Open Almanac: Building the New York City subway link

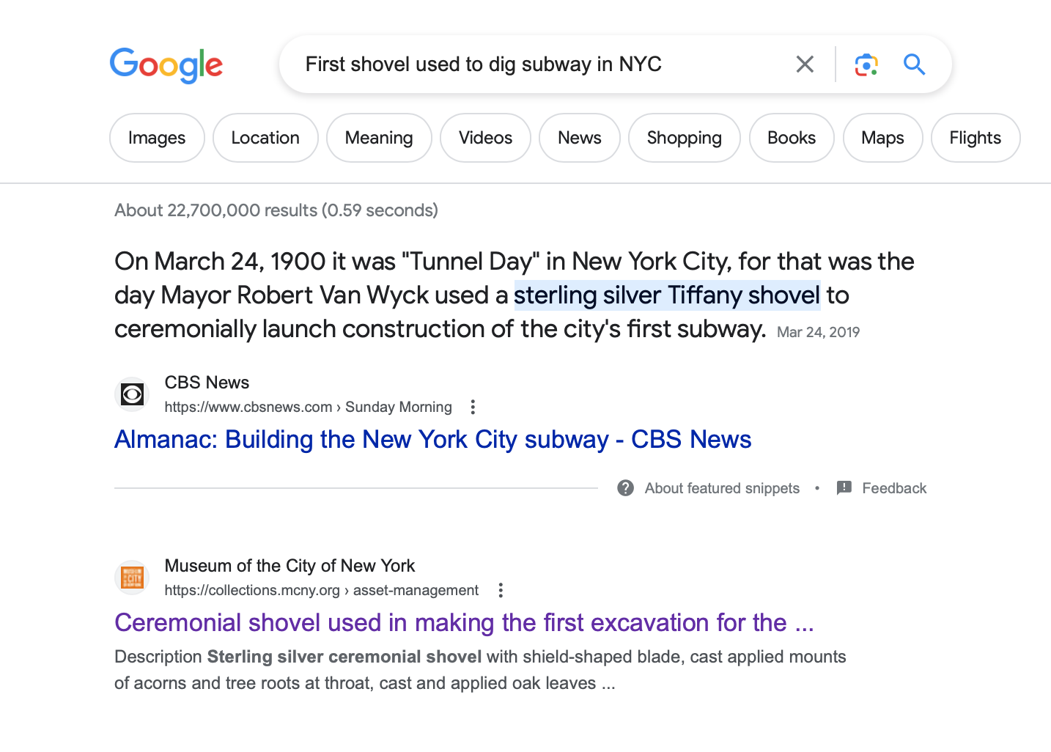pyautogui.click(x=432, y=440)
